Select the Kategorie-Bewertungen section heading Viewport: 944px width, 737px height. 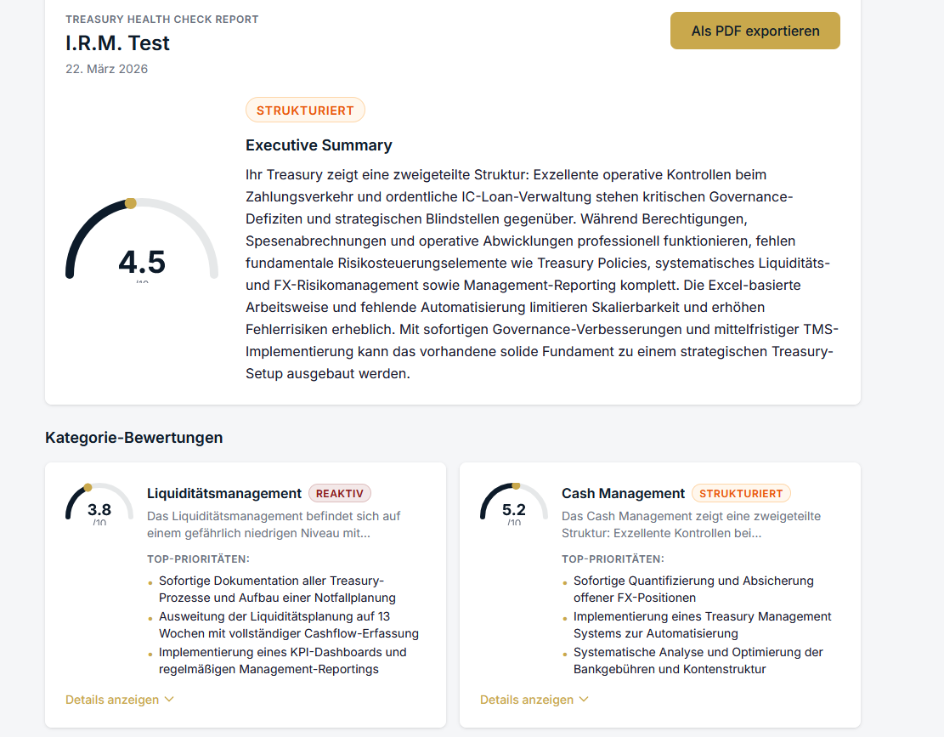tap(133, 437)
